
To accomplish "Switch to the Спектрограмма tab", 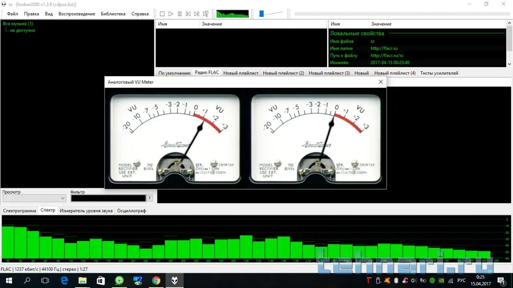I will (19, 211).
